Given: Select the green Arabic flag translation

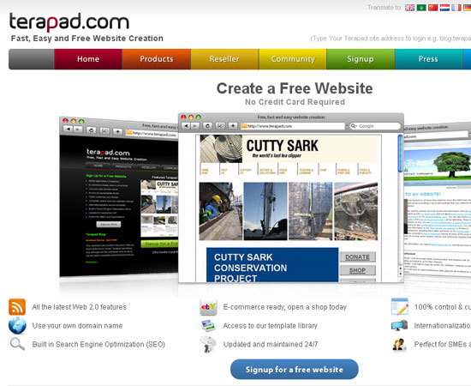Looking at the screenshot, I should (x=421, y=8).
